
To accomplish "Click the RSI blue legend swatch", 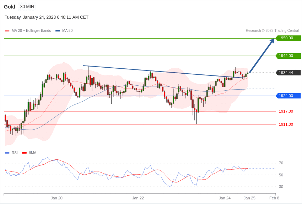I will pos(7,153).
